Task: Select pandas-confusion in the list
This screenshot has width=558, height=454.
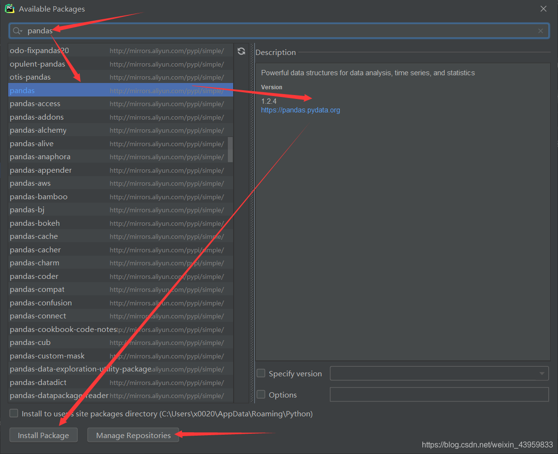Action: click(x=121, y=303)
